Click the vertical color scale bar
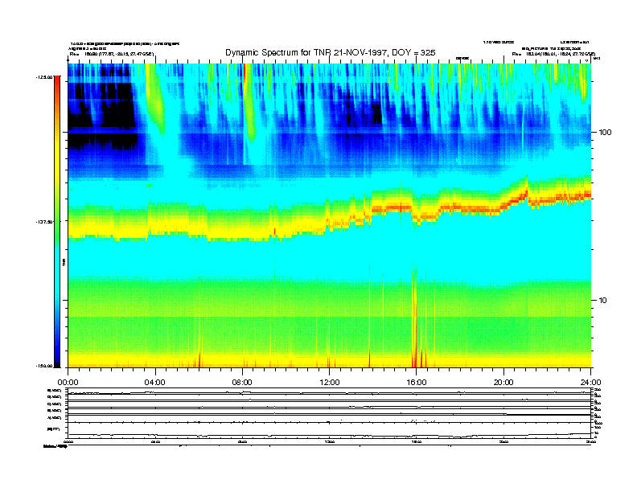This screenshot has width=637, height=492. click(x=57, y=221)
